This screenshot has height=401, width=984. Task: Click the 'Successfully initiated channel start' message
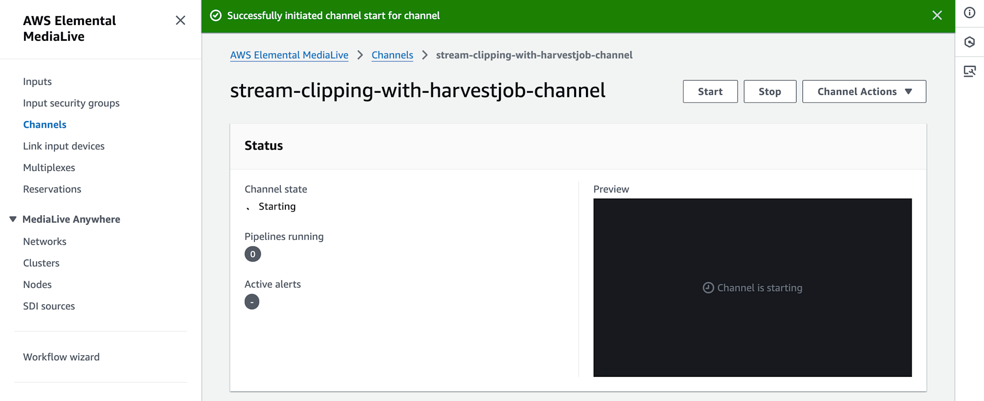tap(334, 16)
